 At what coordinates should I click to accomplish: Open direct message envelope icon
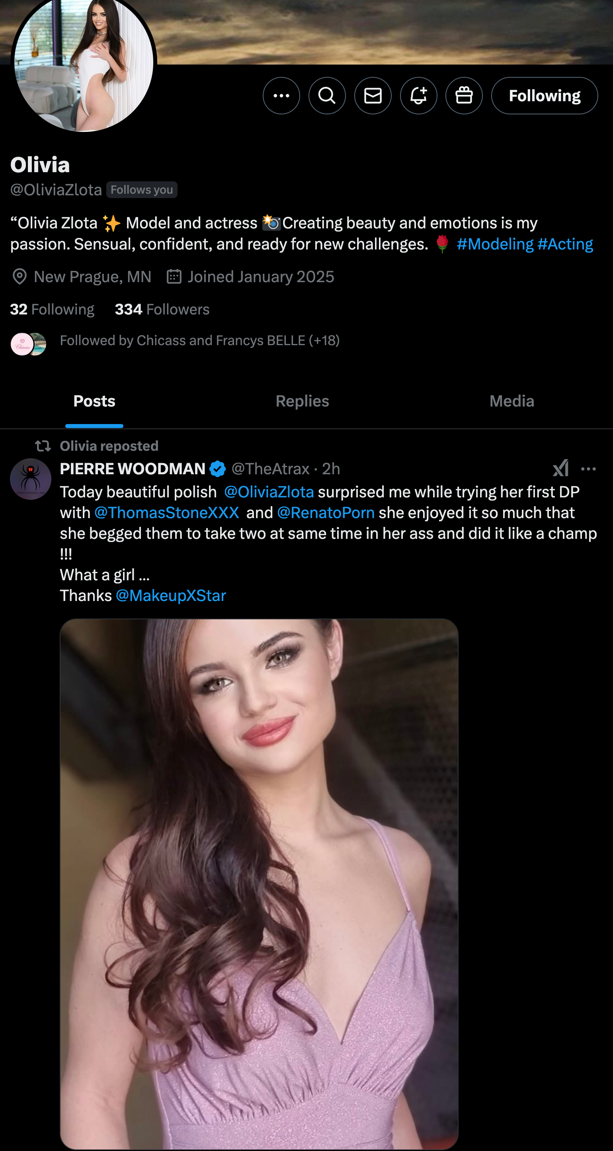tap(373, 96)
